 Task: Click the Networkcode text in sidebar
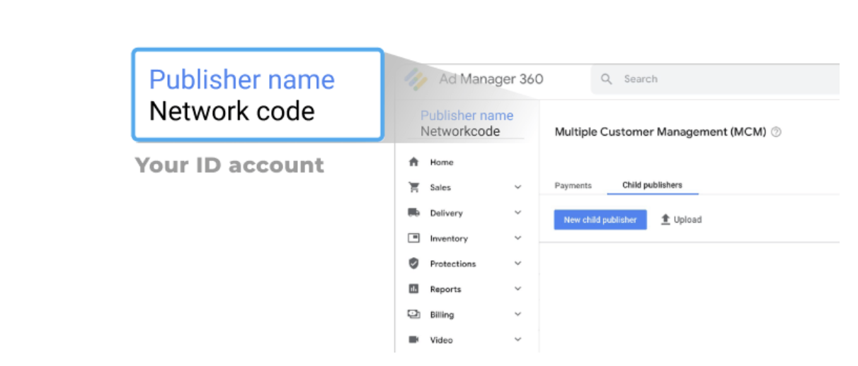tap(460, 131)
